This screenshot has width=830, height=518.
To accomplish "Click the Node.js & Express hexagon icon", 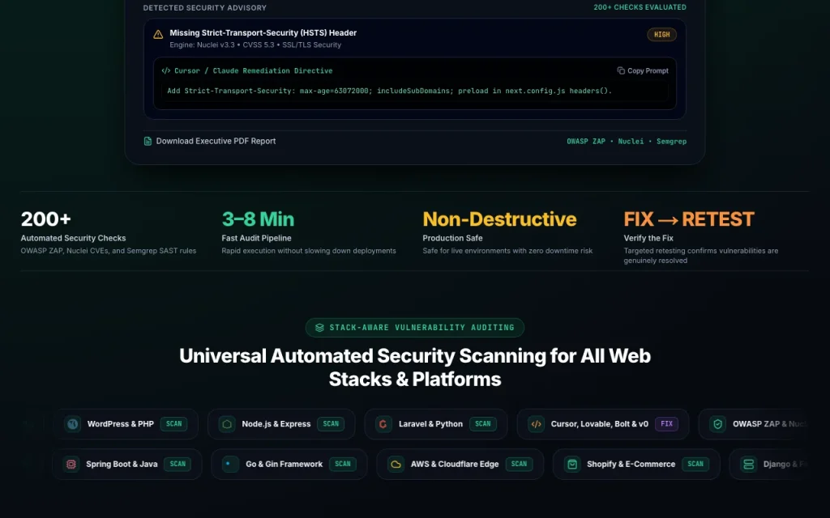I will tap(227, 424).
